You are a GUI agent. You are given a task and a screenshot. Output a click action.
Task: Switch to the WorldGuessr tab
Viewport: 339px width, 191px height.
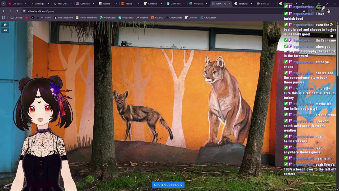[198, 4]
